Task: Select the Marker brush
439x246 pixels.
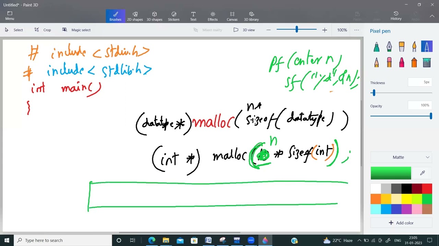Action: click(x=377, y=46)
